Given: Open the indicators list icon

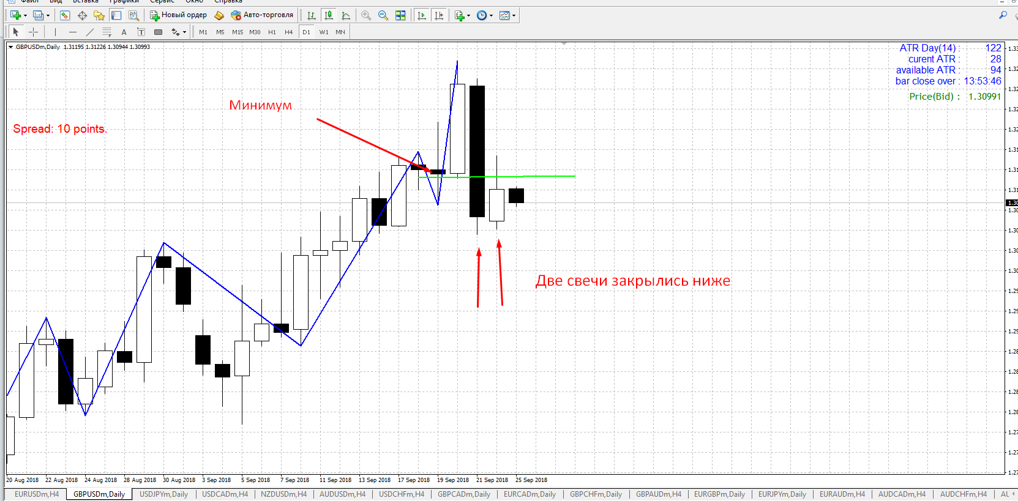Looking at the screenshot, I should (x=460, y=15).
